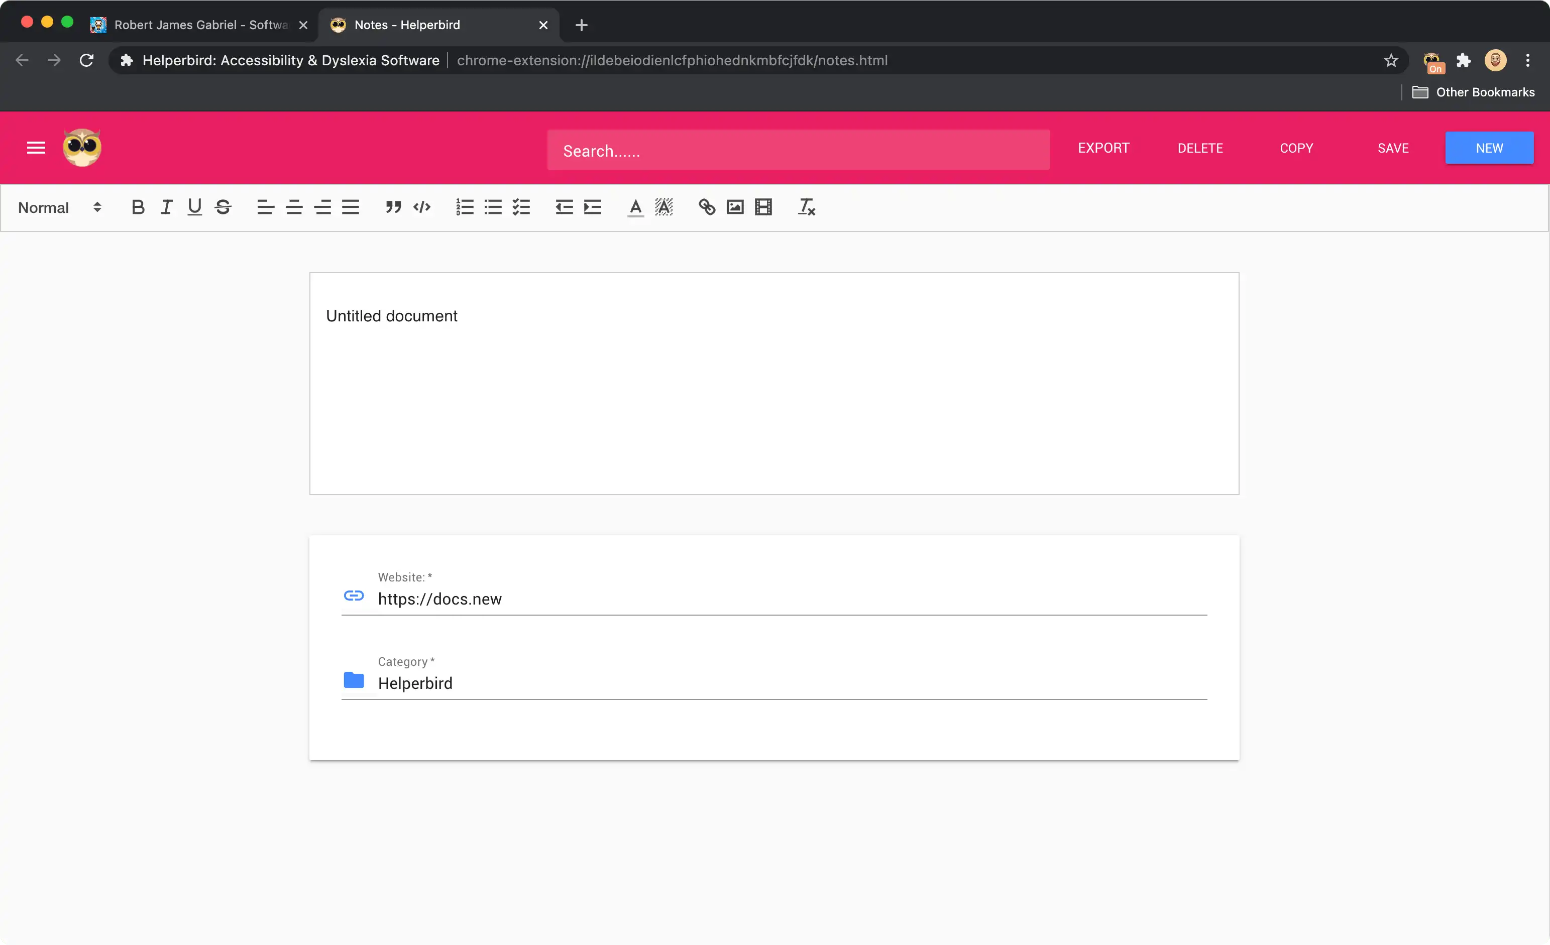Open the Chrome three-dot menu
The image size is (1550, 945).
click(x=1527, y=60)
